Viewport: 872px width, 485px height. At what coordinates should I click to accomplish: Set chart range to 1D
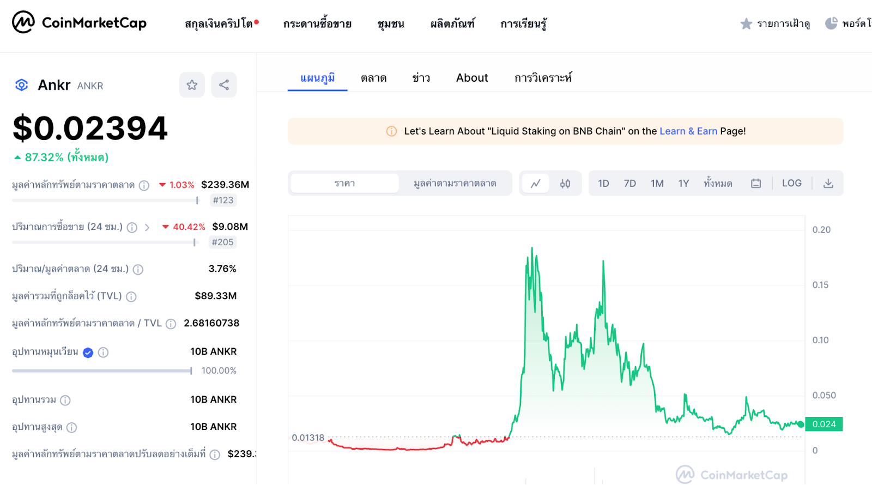point(603,184)
